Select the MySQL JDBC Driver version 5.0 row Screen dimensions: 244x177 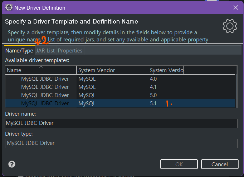click(120, 95)
